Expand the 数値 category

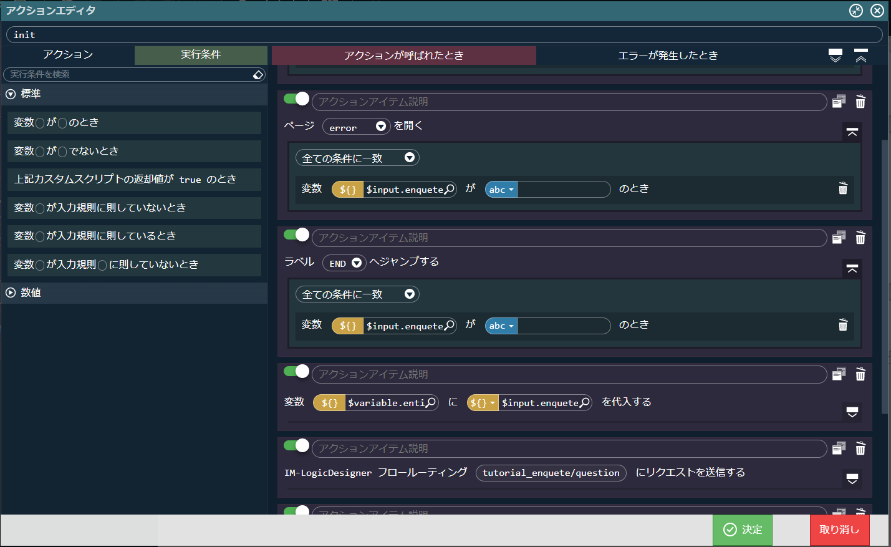coord(11,293)
